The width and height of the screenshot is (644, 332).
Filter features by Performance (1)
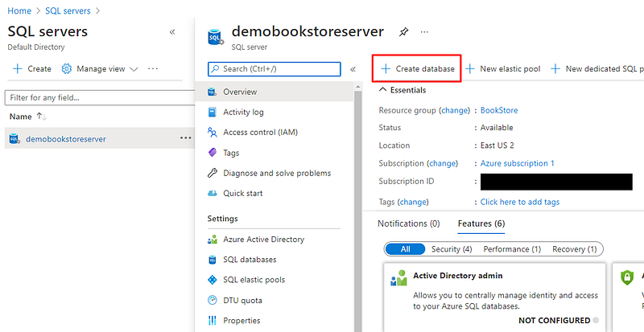point(512,249)
